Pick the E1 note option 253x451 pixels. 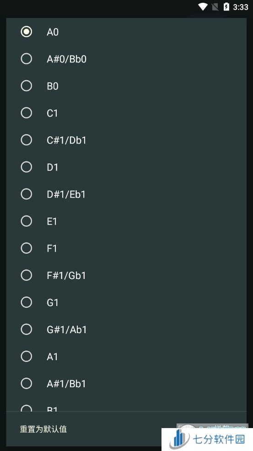pyautogui.click(x=126, y=221)
